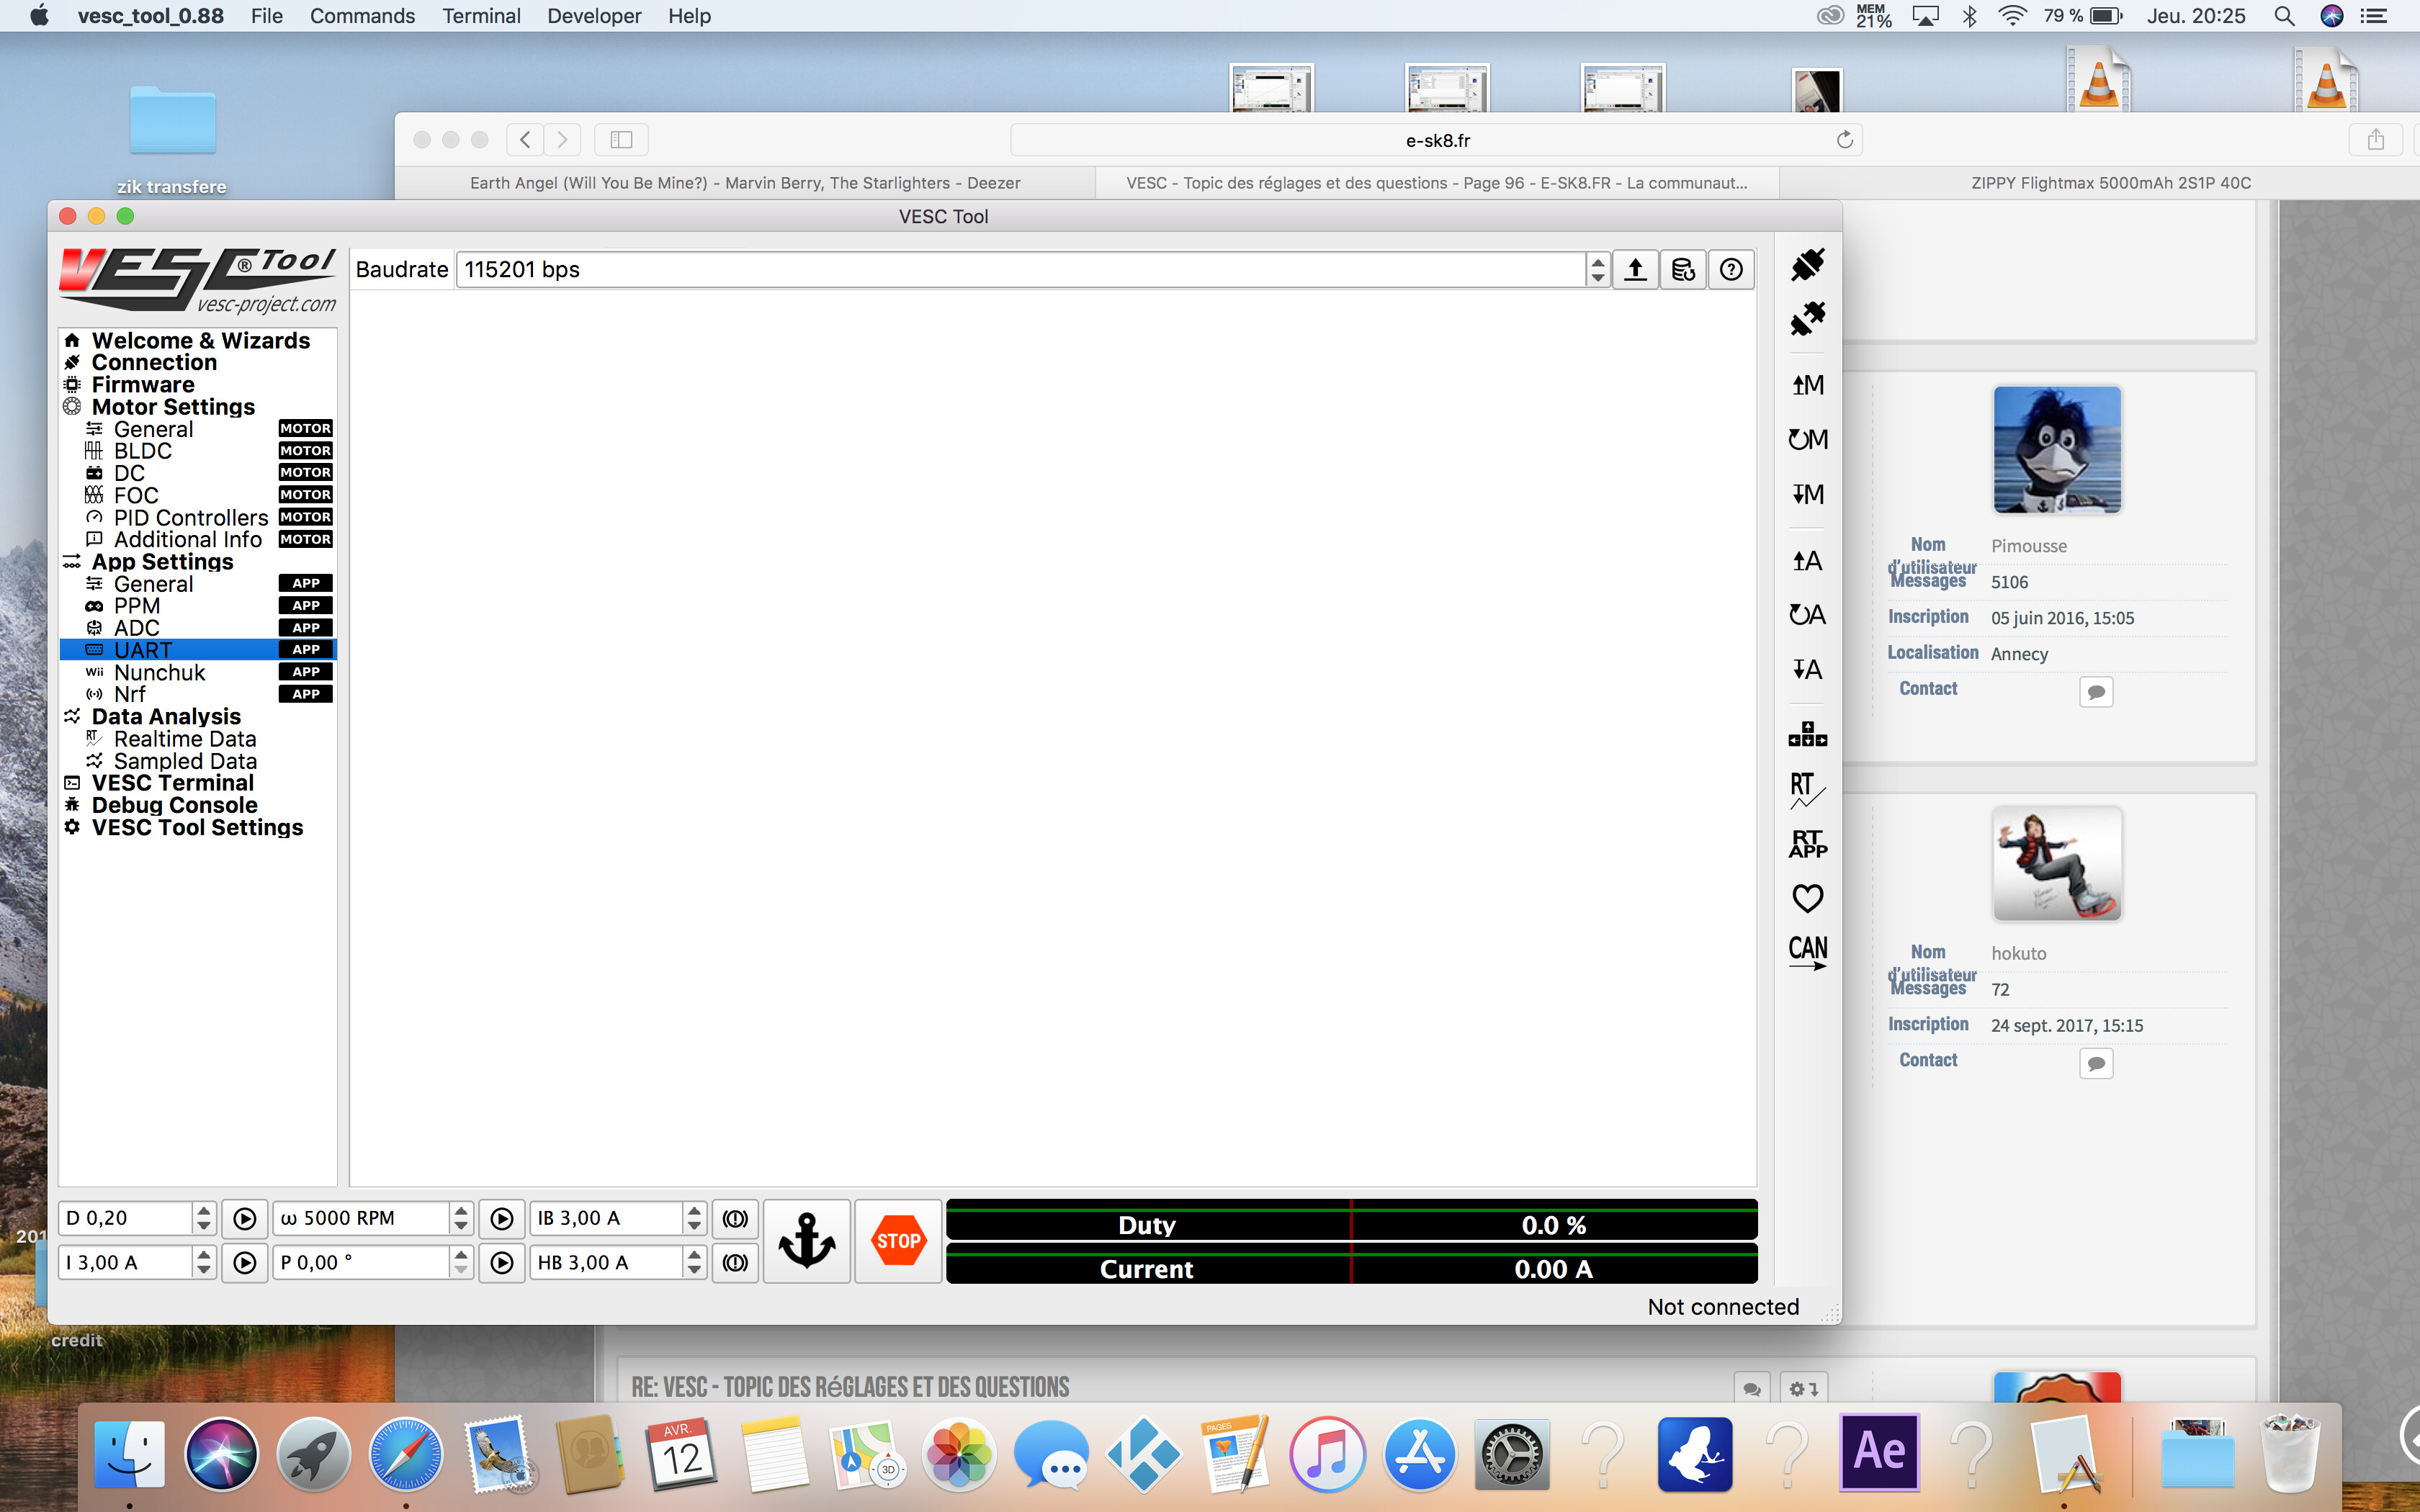Viewport: 2420px width, 1512px height.
Task: Adjust I 3,00 A current stepper arrows
Action: click(204, 1263)
